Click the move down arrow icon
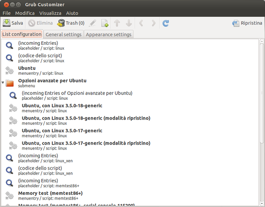 129,23
